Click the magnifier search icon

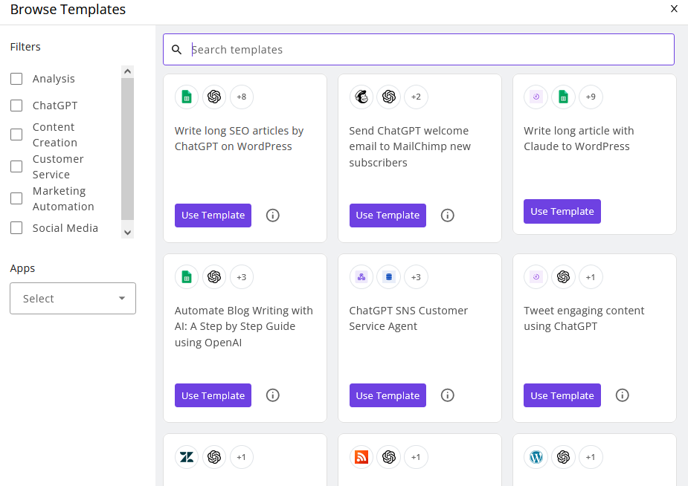(176, 50)
